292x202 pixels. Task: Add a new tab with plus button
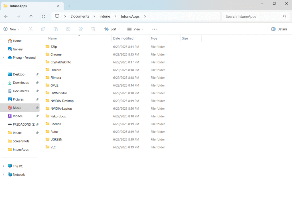70,6
